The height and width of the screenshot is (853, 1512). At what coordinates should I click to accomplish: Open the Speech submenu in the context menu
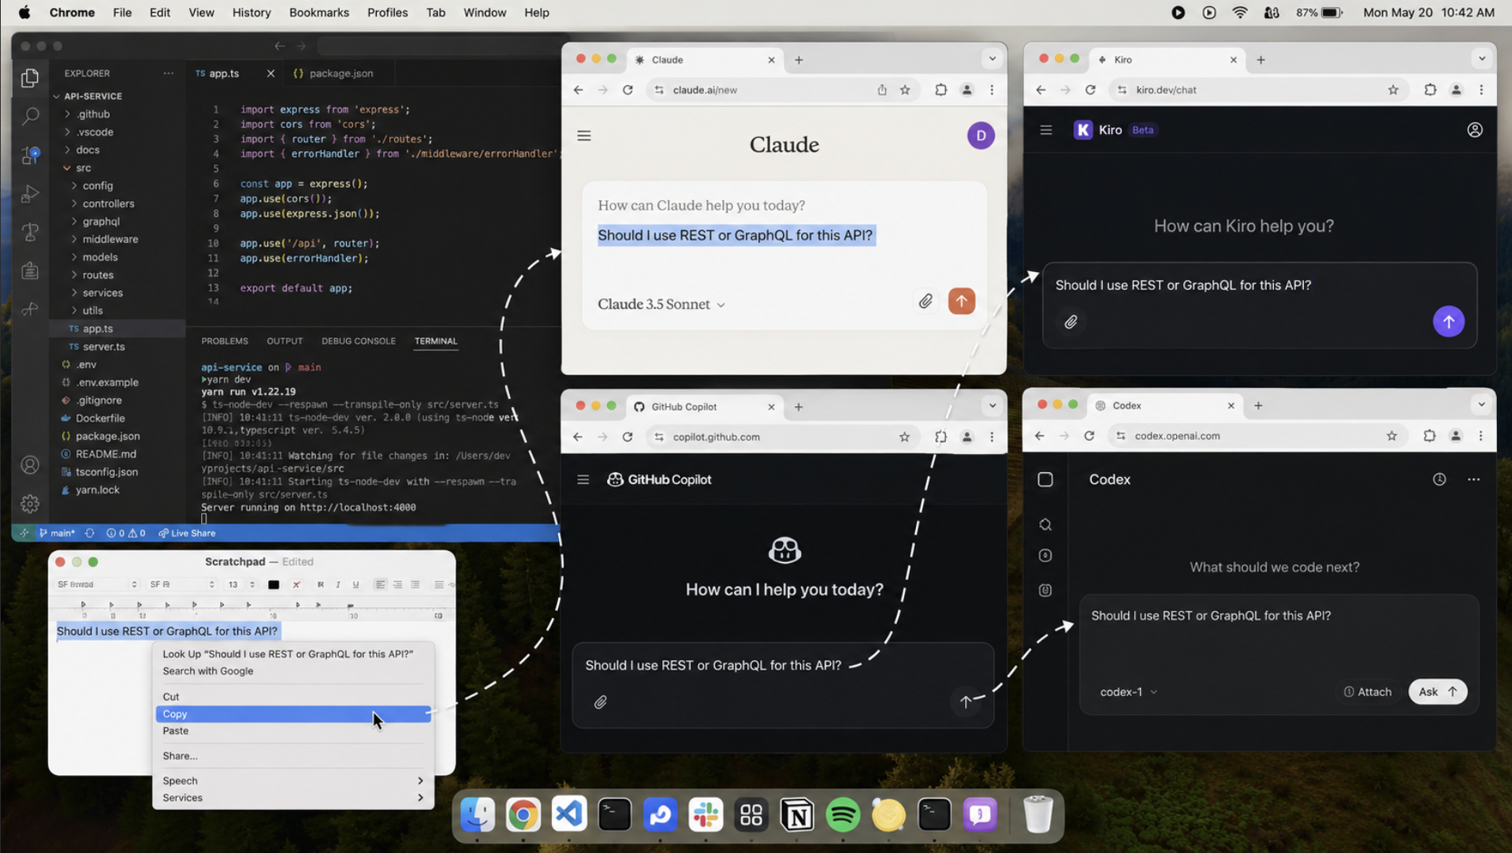click(293, 780)
